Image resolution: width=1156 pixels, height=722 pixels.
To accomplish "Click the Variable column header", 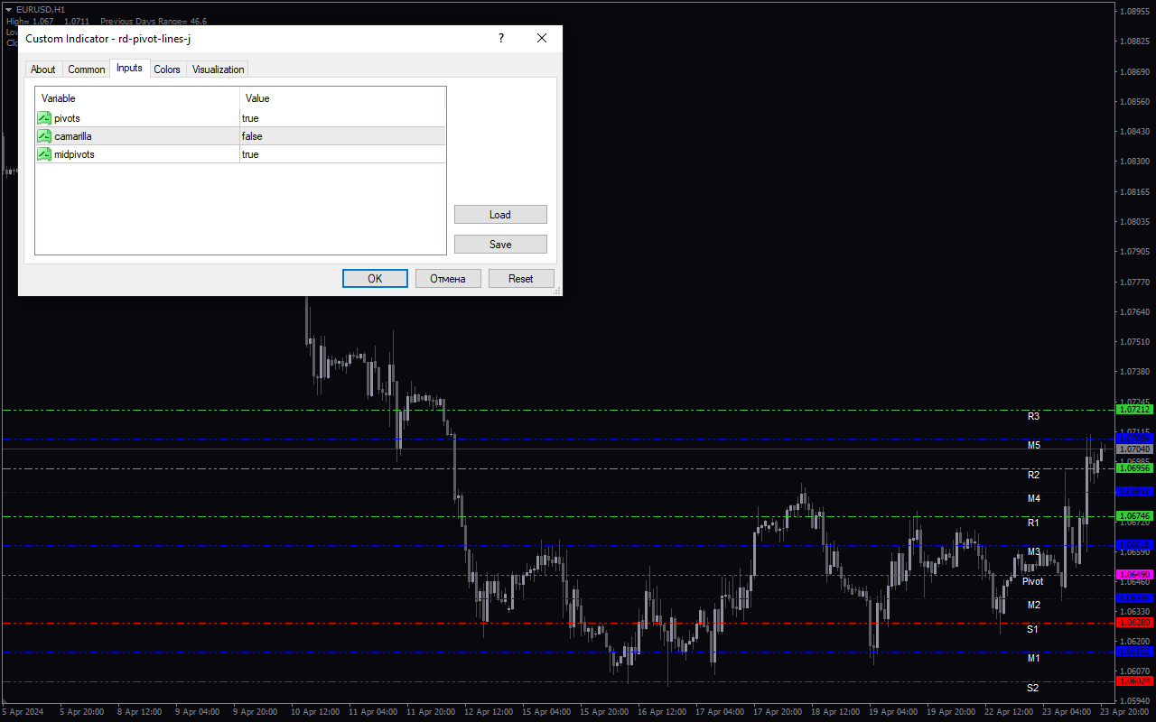I will (137, 98).
